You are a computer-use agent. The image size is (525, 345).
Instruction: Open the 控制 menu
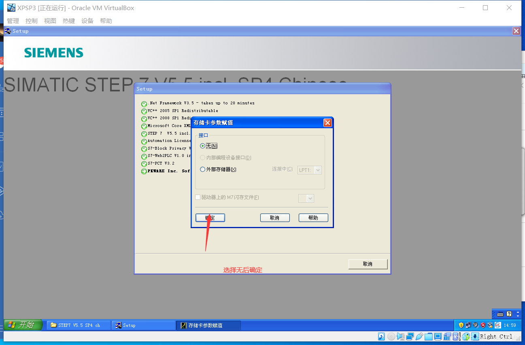click(x=32, y=21)
